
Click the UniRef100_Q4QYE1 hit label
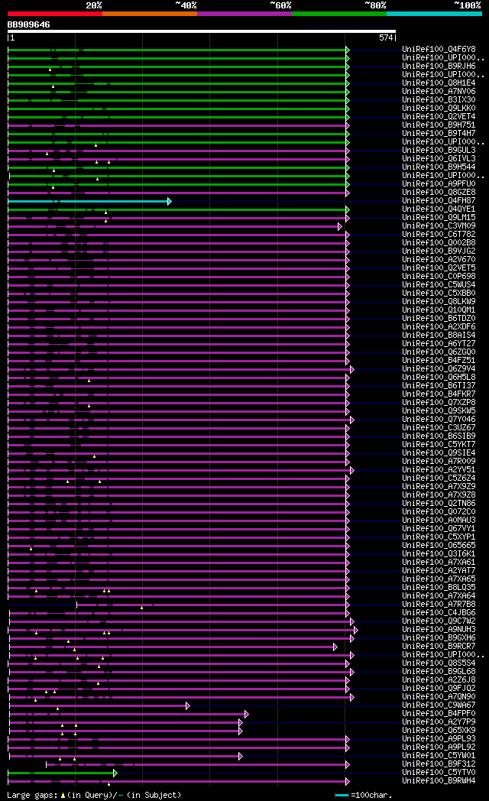coord(439,209)
